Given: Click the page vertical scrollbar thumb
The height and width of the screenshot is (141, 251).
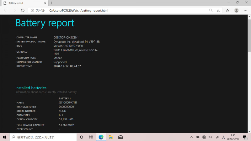Looking at the screenshot, I should point(249,35).
